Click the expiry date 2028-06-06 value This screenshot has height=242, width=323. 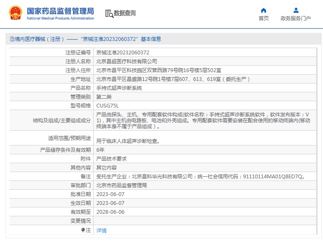tap(110, 212)
